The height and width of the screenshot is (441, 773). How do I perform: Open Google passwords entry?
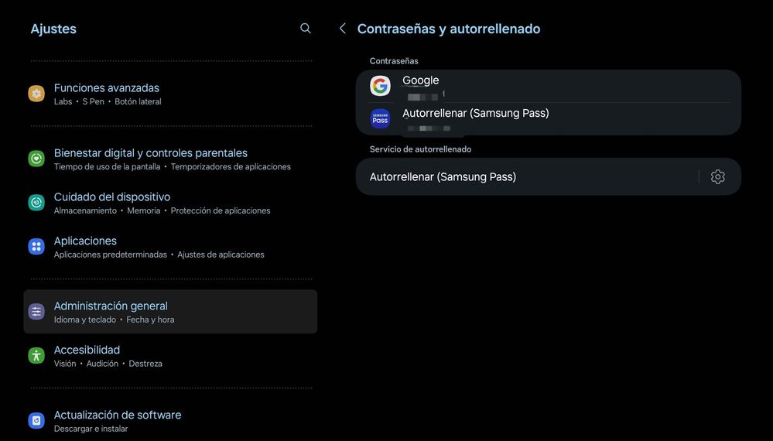(x=548, y=86)
